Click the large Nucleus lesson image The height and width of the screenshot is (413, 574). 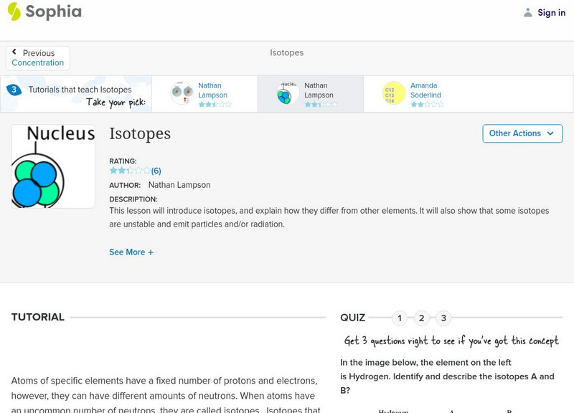(53, 166)
